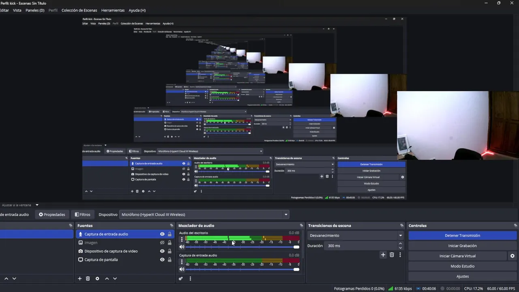
Task: Hide the Captura de pantalla source
Action: click(x=162, y=260)
